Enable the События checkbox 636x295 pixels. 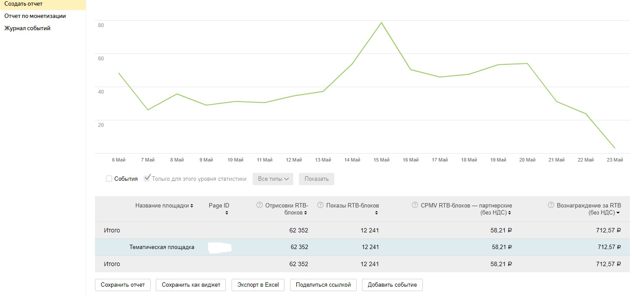pos(109,179)
